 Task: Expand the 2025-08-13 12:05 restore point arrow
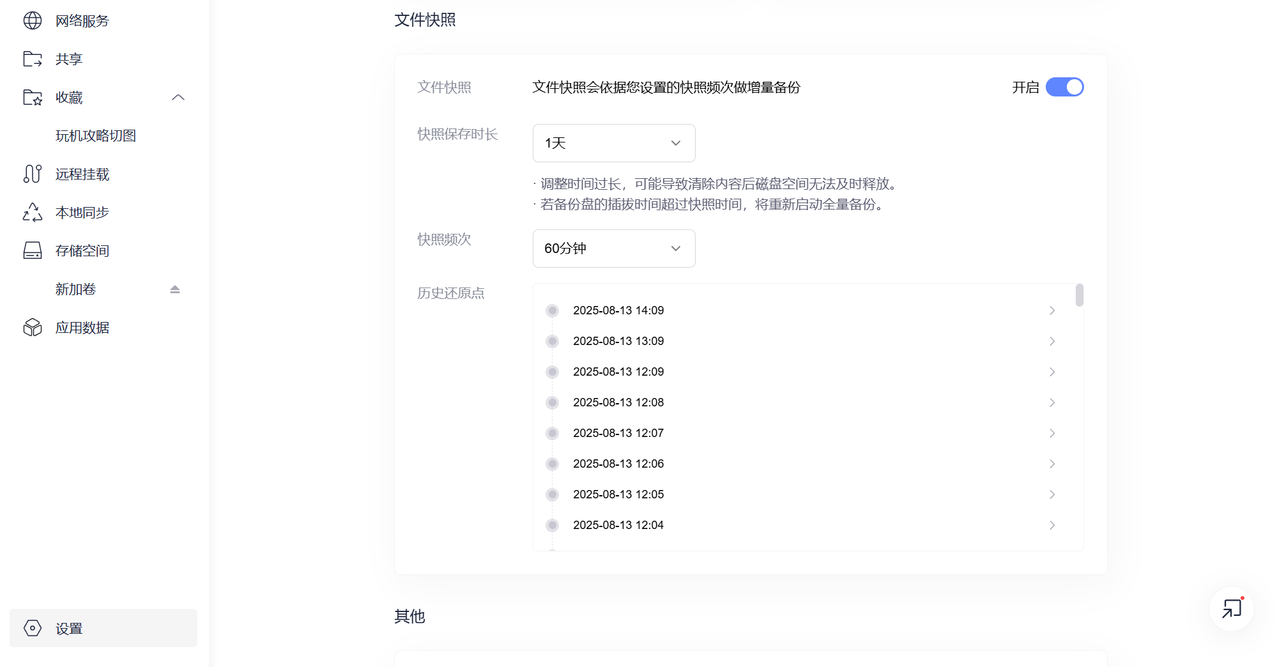(1052, 494)
